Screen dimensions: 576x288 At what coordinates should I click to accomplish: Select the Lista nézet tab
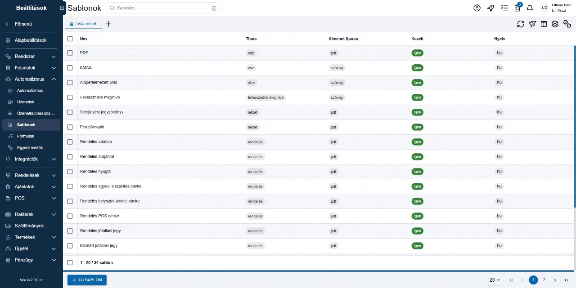tap(84, 24)
